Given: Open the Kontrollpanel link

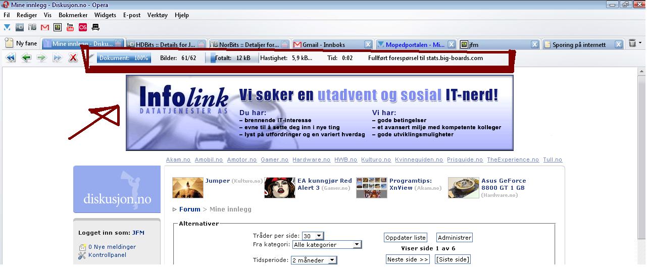Looking at the screenshot, I should click(107, 255).
